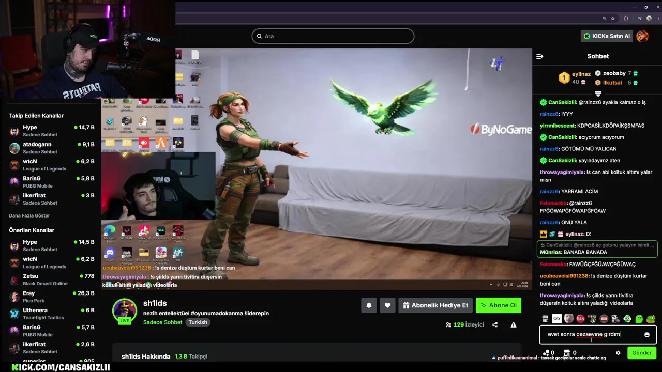Click the Turkish language tag
This screenshot has width=662, height=372.
click(x=198, y=322)
